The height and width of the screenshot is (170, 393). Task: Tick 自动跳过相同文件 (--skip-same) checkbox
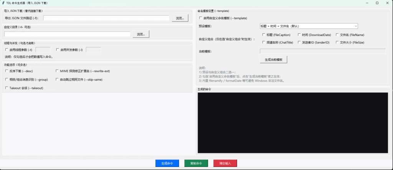[x=58, y=79]
